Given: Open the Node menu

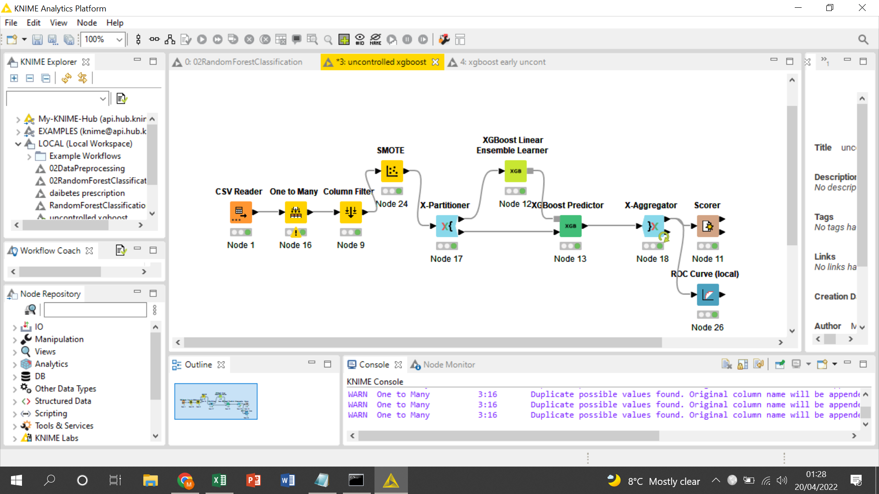Looking at the screenshot, I should coord(87,23).
